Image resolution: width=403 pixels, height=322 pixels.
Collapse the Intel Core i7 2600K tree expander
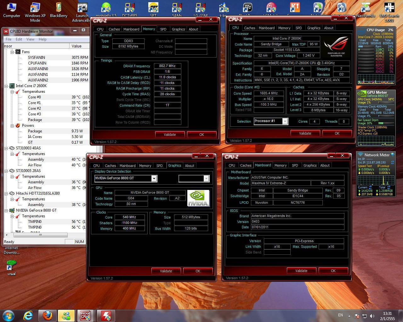[x=6, y=86]
